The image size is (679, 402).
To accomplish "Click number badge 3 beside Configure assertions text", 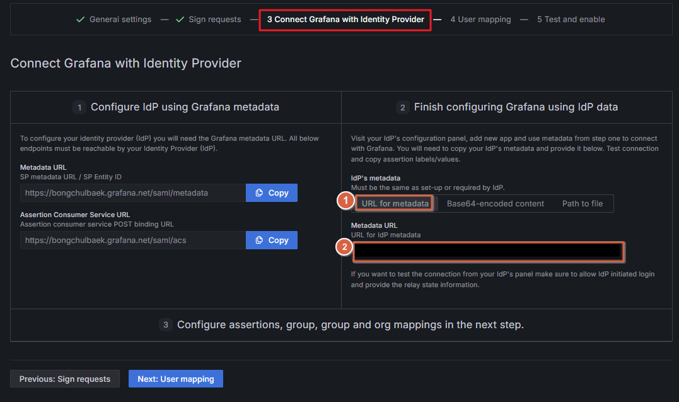I will (x=166, y=325).
